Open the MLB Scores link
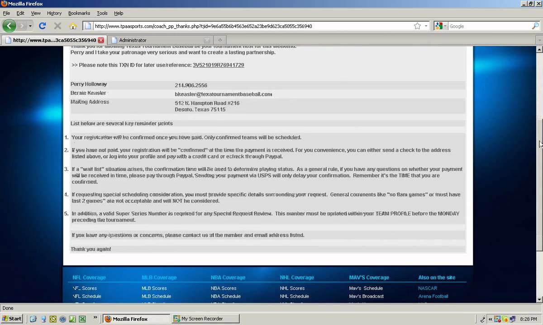 click(x=154, y=288)
